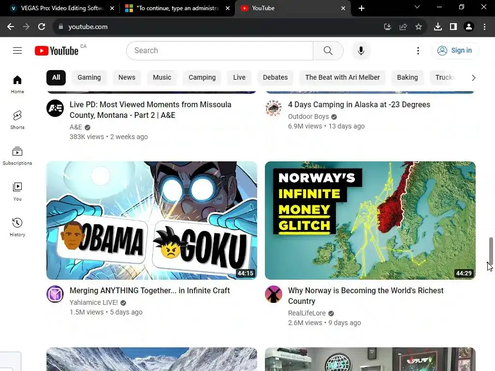This screenshot has height=371, width=495.
Task: Select the Gaming filter chip
Action: click(89, 78)
